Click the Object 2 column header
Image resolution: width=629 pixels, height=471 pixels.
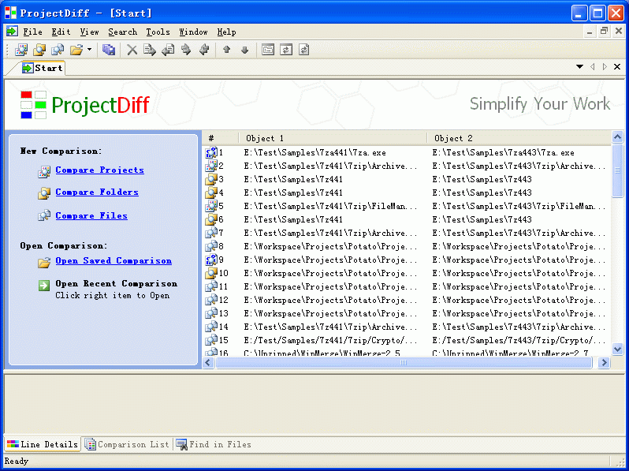tap(519, 138)
